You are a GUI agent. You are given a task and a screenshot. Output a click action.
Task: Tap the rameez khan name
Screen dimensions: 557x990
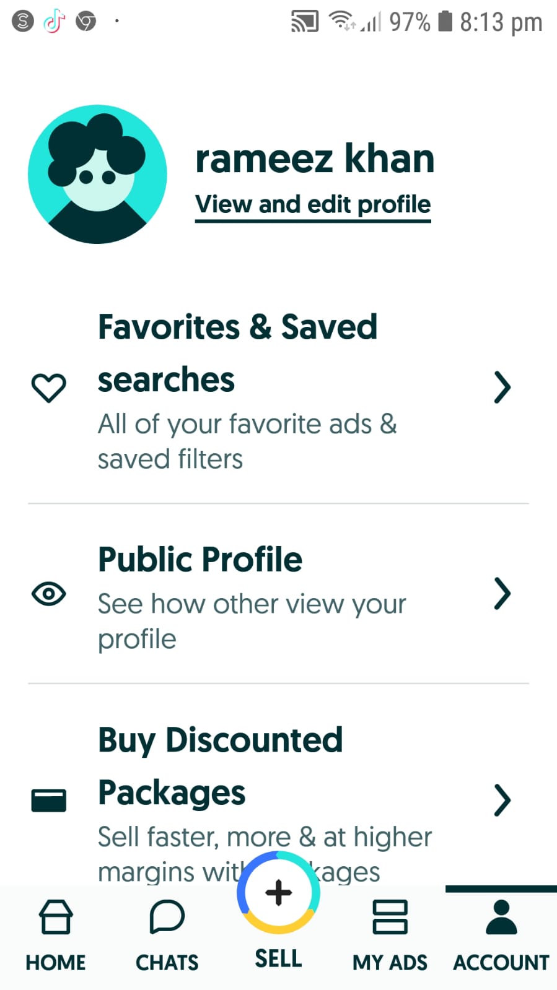tap(315, 158)
